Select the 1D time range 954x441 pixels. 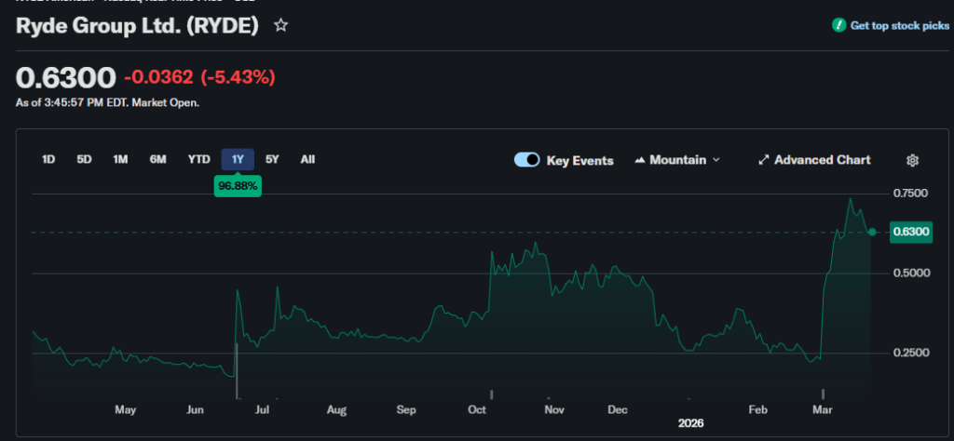[48, 159]
